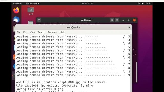
Task: Open the Search menu
Action: (x=42, y=32)
